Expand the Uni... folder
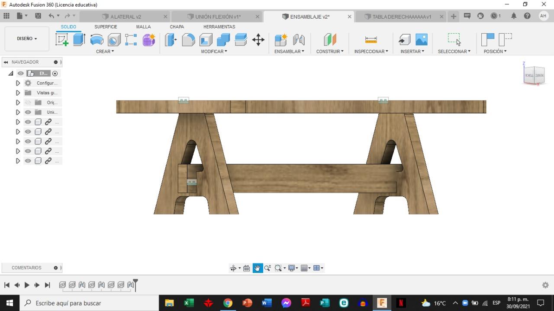The width and height of the screenshot is (554, 311). click(x=18, y=112)
